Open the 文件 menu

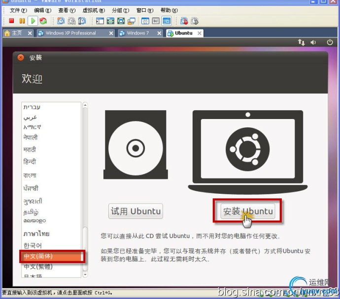(x=18, y=10)
